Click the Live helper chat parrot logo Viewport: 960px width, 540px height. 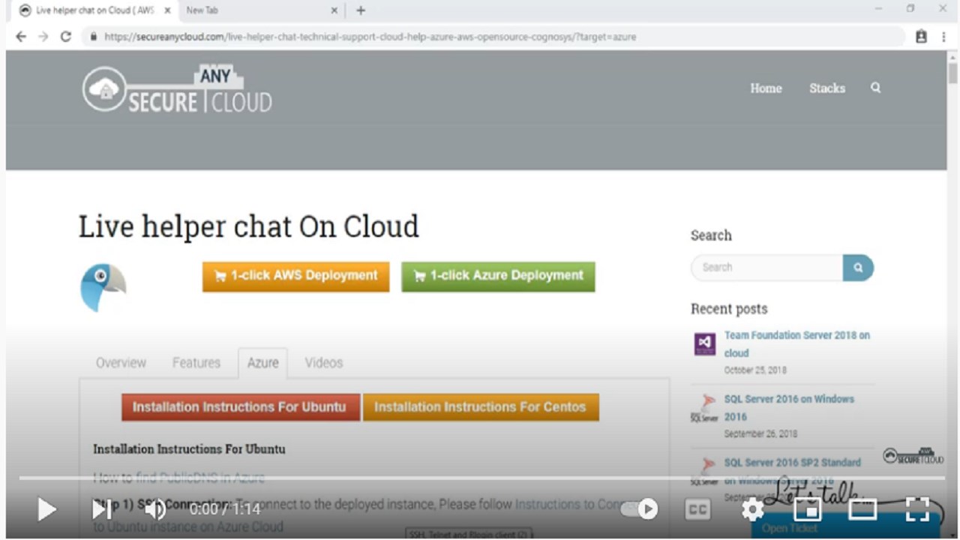pyautogui.click(x=103, y=287)
